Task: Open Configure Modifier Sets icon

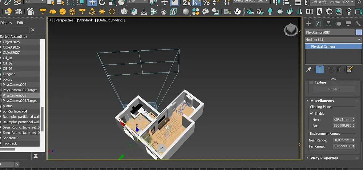Action: pyautogui.click(x=349, y=69)
